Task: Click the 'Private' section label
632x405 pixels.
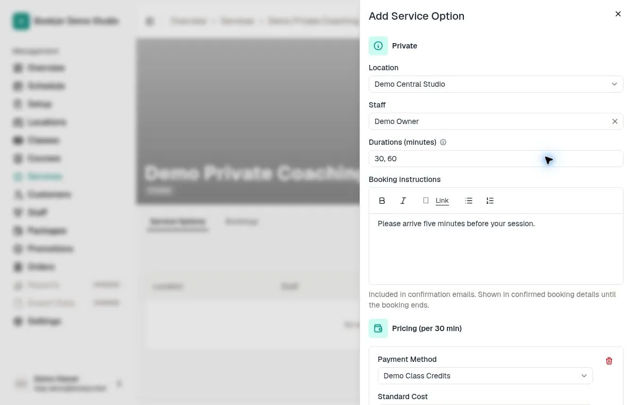Action: click(405, 46)
